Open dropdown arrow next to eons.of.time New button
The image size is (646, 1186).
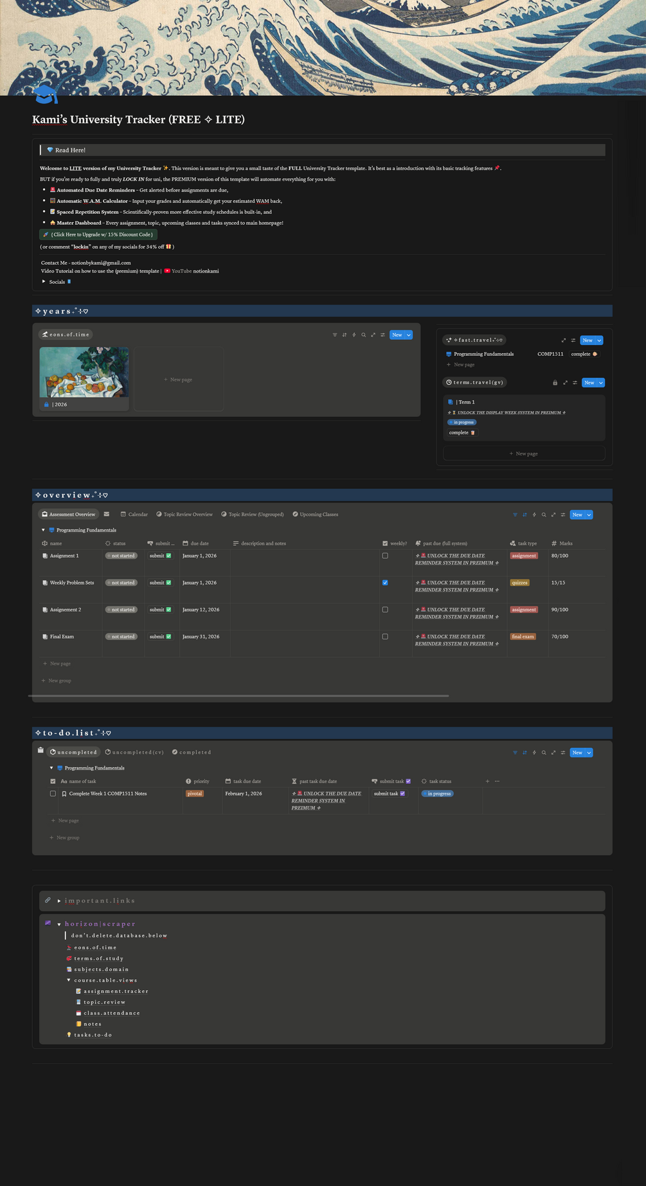coord(409,335)
